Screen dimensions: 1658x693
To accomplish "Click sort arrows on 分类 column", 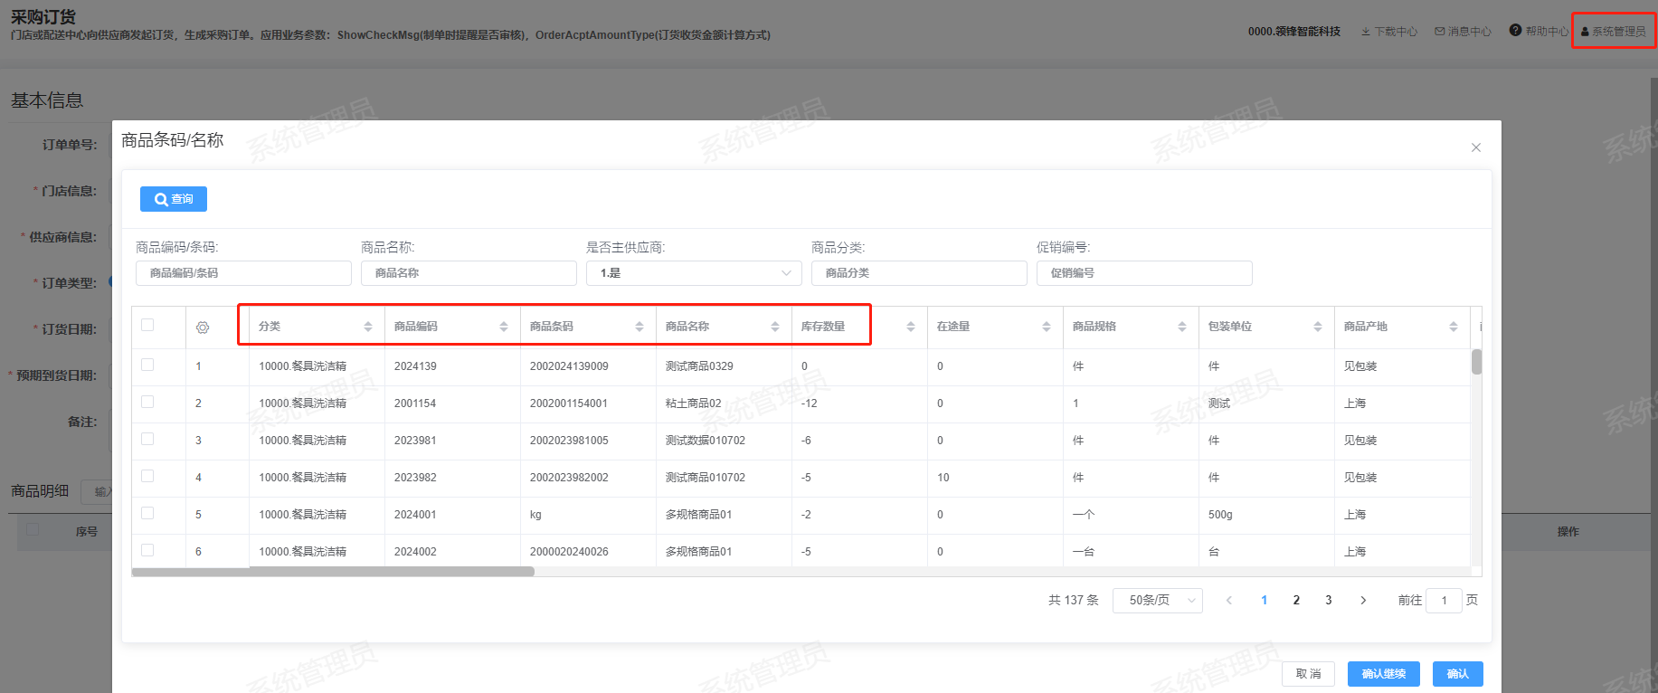I will 368,327.
